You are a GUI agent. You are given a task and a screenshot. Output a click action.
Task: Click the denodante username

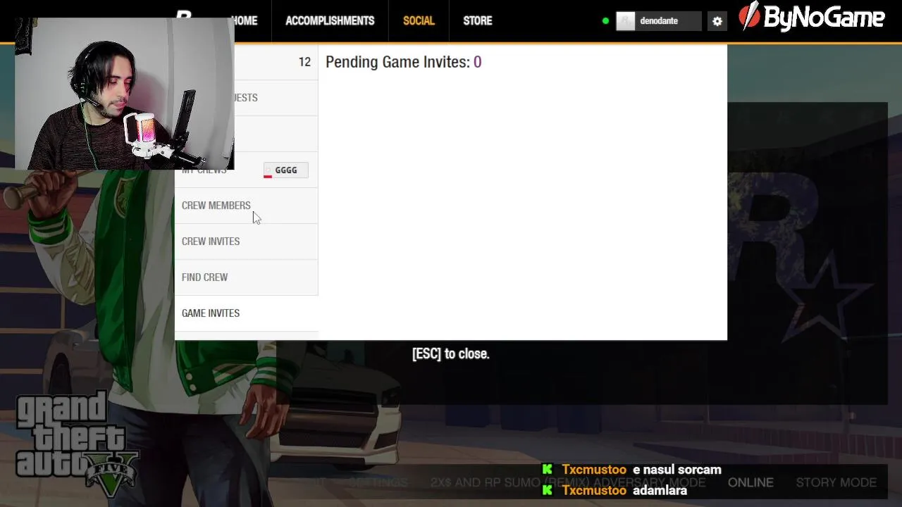click(x=659, y=21)
